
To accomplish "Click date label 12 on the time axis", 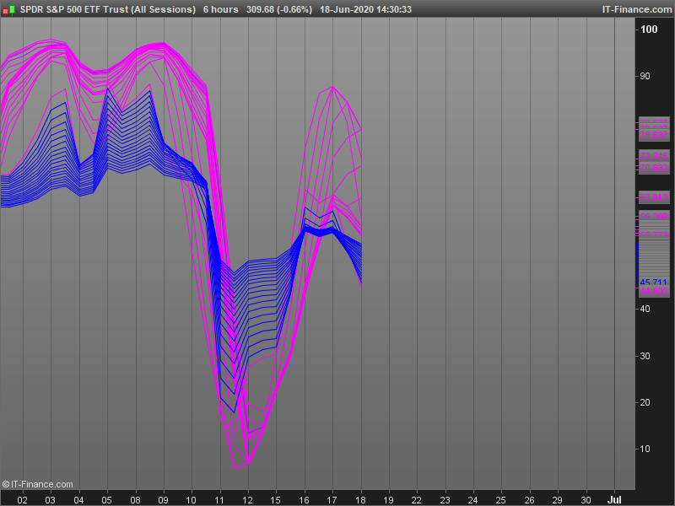I will (x=247, y=500).
